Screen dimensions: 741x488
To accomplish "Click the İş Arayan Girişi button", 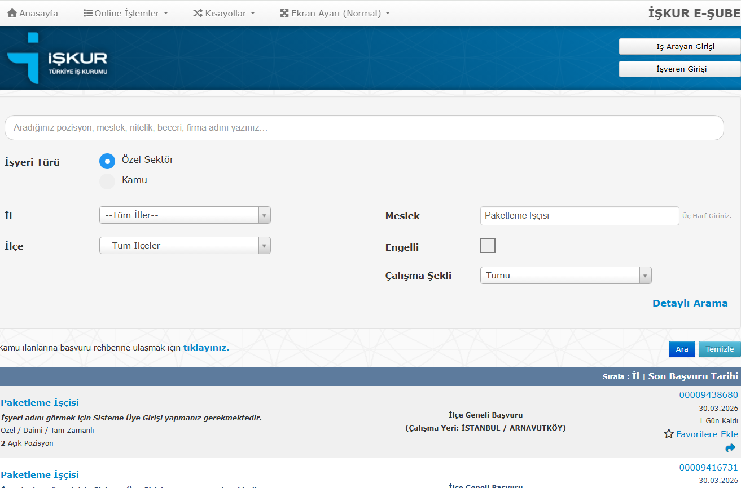I will (679, 47).
